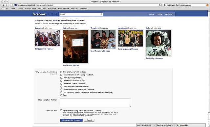Click the browser forward arrow button
Viewport: 210px width, 127px height.
pos(7,5)
